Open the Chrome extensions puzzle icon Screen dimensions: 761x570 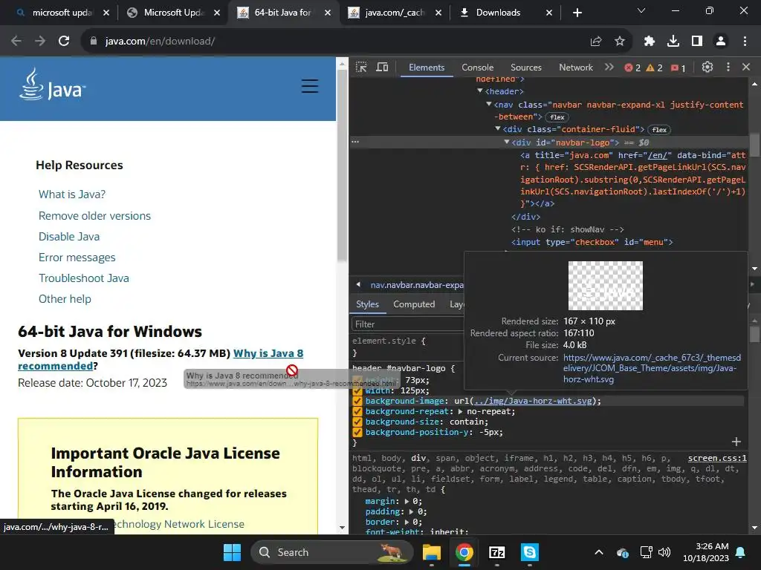650,42
